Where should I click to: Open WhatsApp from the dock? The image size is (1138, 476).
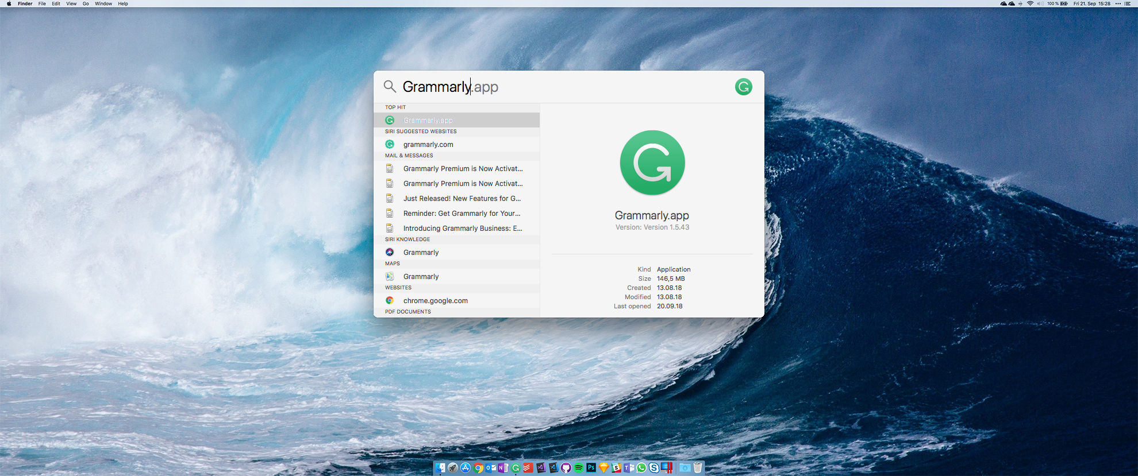(641, 468)
